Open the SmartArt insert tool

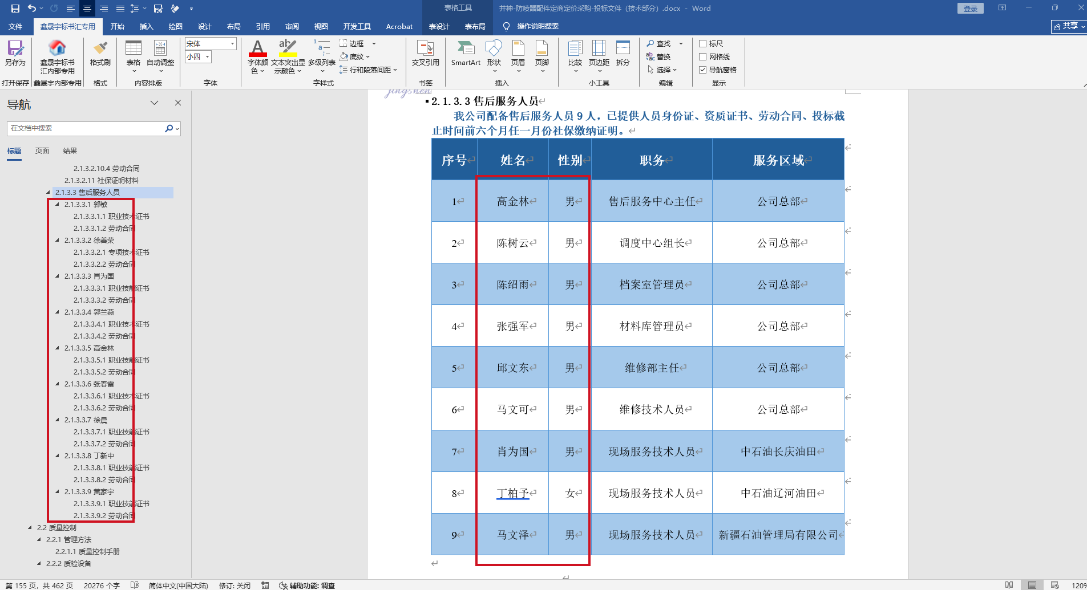466,53
